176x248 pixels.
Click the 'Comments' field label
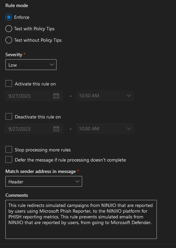tap(17, 195)
